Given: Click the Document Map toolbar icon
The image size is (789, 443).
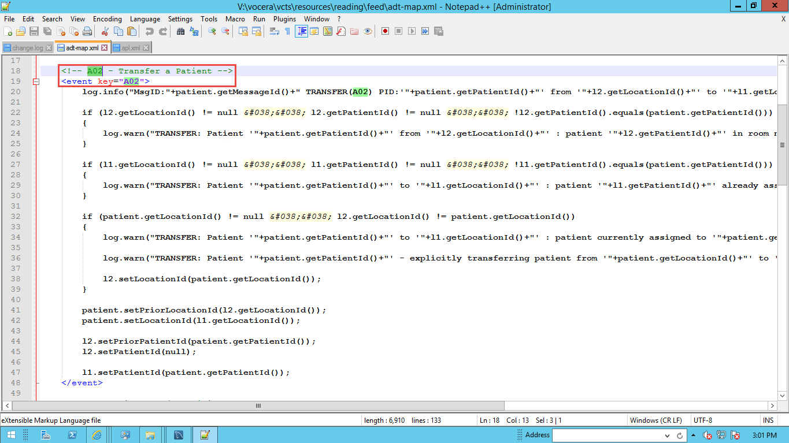Looking at the screenshot, I should coord(328,31).
